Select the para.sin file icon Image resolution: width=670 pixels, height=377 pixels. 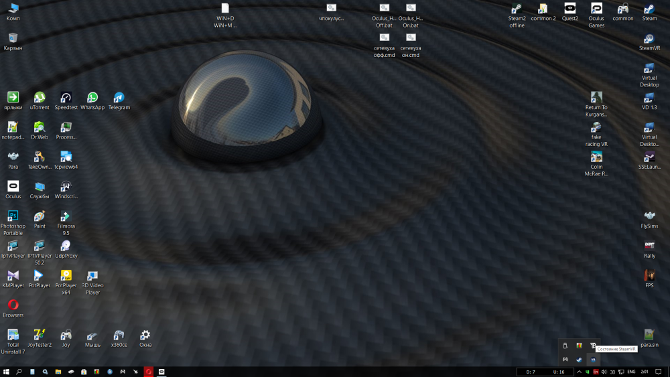(x=649, y=339)
